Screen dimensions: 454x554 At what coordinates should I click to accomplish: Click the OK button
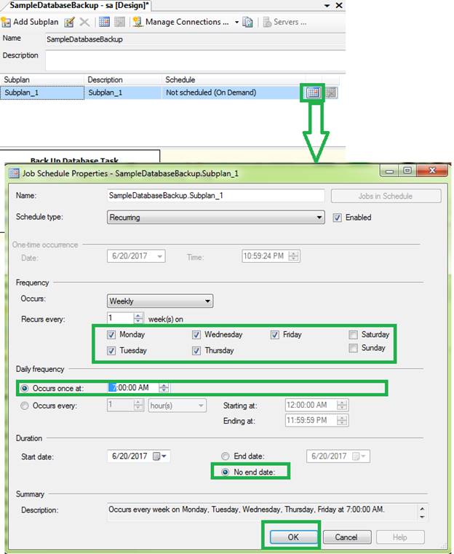293,537
